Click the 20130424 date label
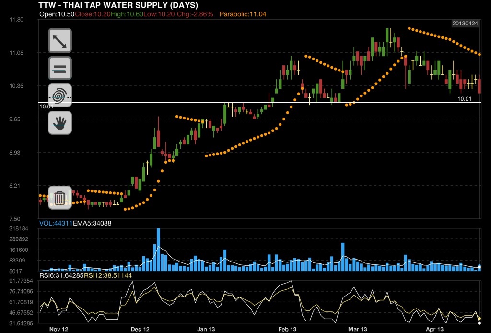 (x=465, y=24)
